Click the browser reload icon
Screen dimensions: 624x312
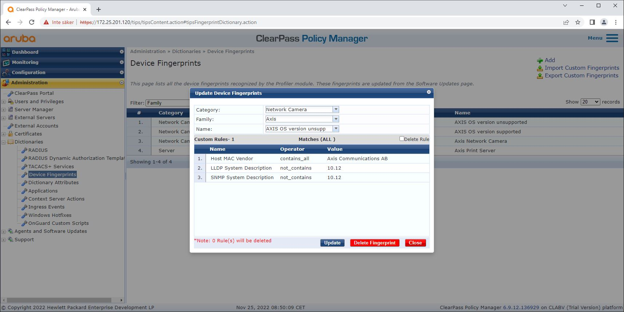[x=32, y=22]
